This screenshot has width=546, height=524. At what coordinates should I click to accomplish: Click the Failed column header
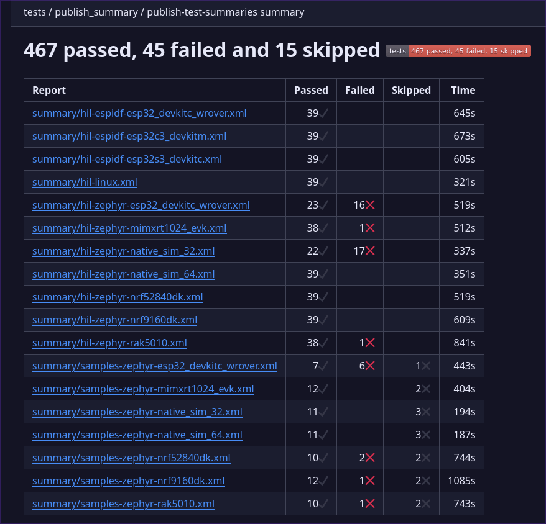360,90
